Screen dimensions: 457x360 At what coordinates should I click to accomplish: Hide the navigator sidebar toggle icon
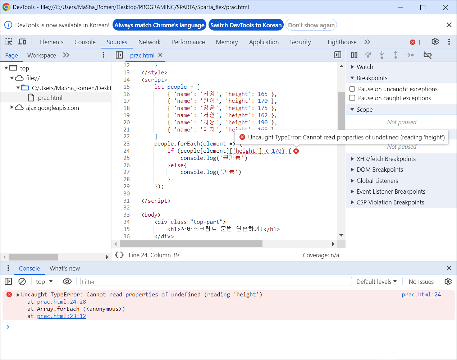click(x=119, y=55)
